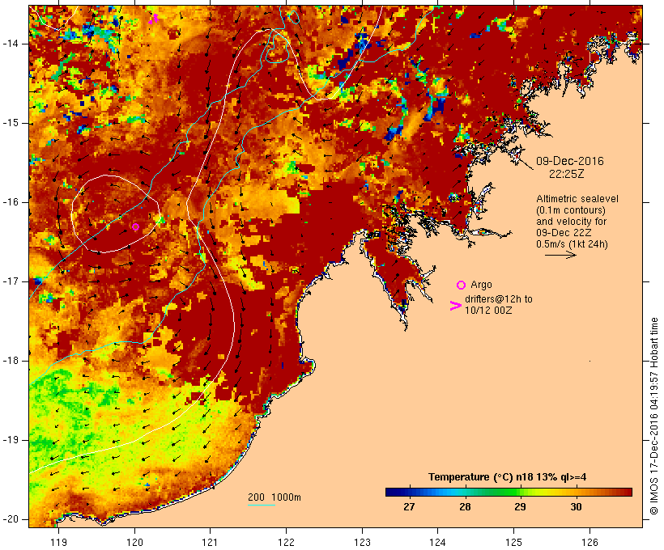The width and height of the screenshot is (664, 550).
Task: Click the Argo float marker inside the eddy
Action: [x=135, y=226]
